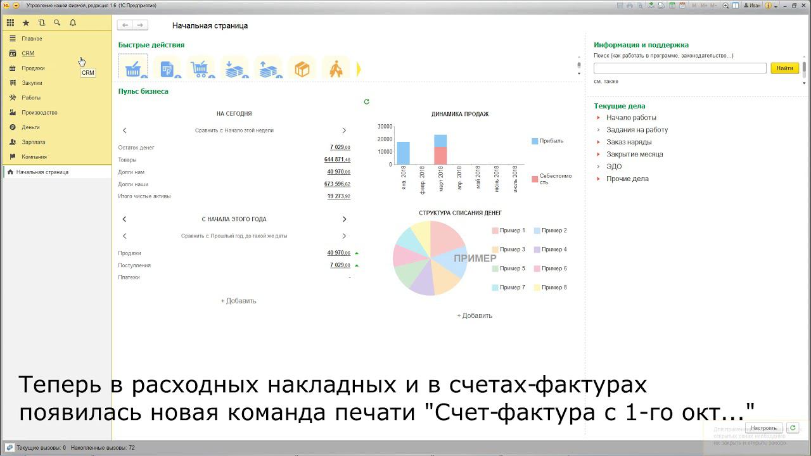This screenshot has height=456, width=811.
Task: Click the money expense quick action icon
Action: tap(269, 68)
